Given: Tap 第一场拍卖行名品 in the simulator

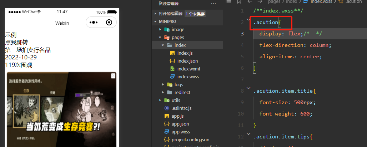Looking at the screenshot, I should (x=28, y=50).
